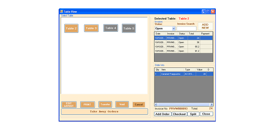Click invoice number PRVW000093 text
This screenshot has width=265, height=140.
(178, 109)
